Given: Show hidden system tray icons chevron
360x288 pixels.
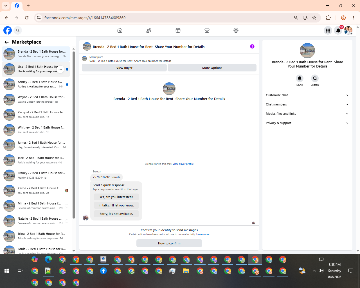Looking at the screenshot, I should (314, 271).
